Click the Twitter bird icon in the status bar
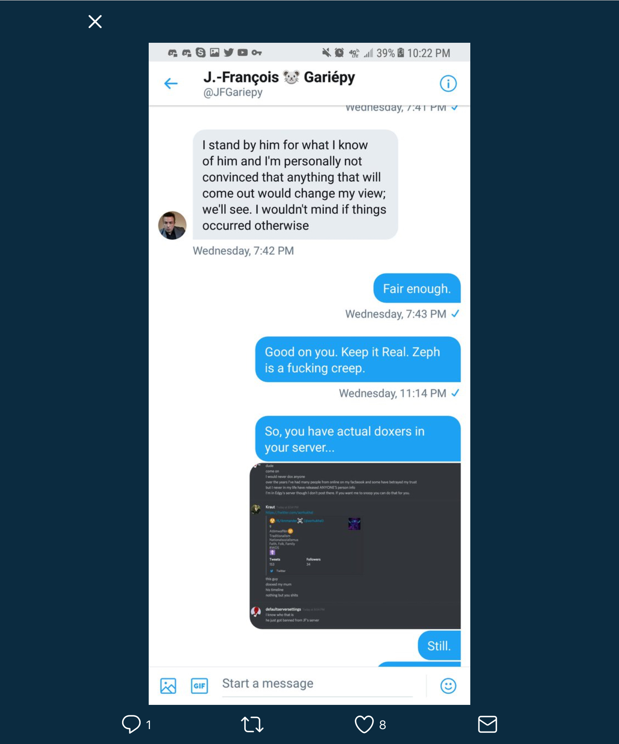This screenshot has width=619, height=744. tap(228, 52)
